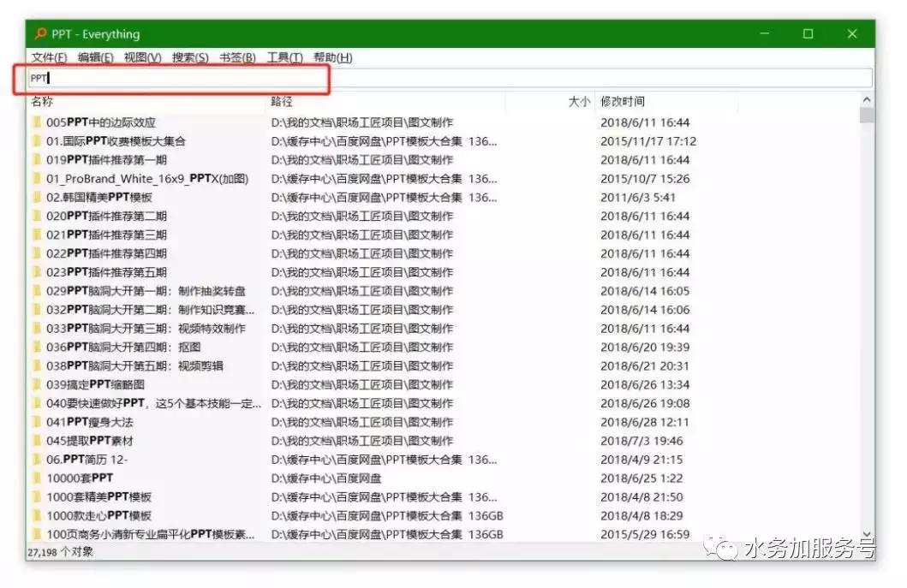Click the folder icon beside 10000套PPT
The image size is (907, 588).
point(36,478)
